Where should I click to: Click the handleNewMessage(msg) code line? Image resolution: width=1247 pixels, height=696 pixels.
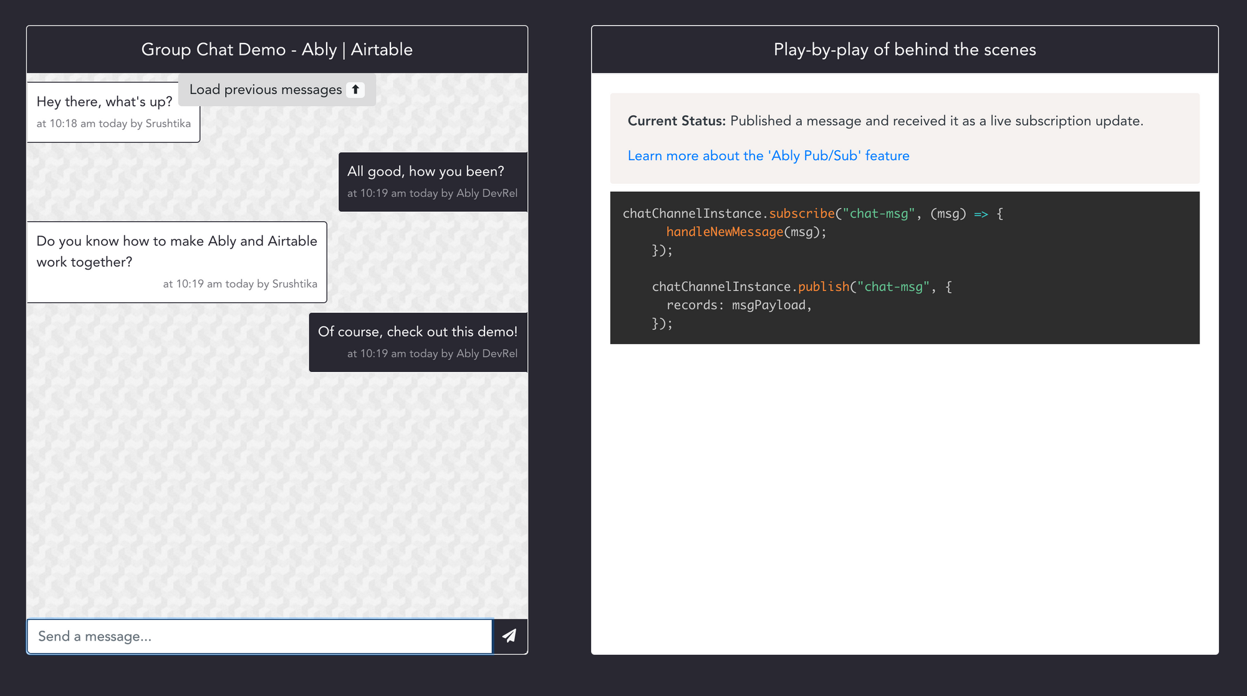click(746, 232)
